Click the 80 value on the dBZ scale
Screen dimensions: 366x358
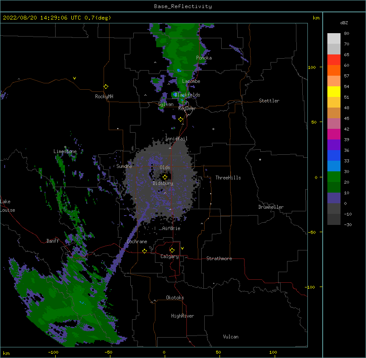(x=346, y=34)
